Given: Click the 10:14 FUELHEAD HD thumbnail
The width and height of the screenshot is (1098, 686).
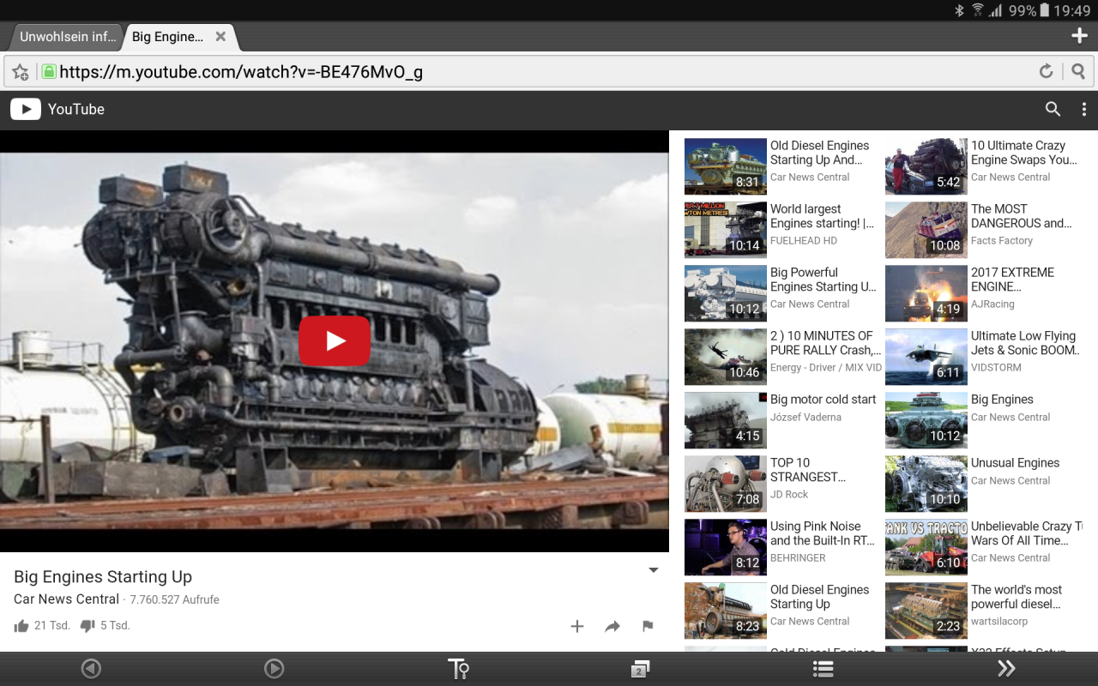Looking at the screenshot, I should click(x=725, y=230).
